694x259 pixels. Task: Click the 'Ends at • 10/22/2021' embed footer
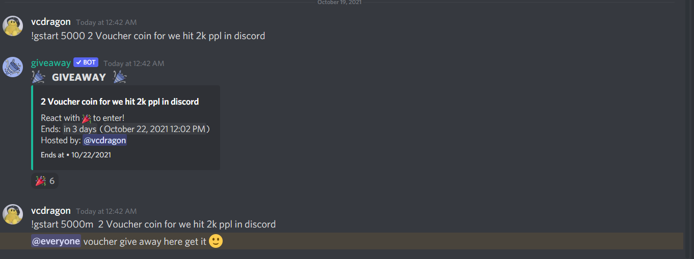pos(76,155)
